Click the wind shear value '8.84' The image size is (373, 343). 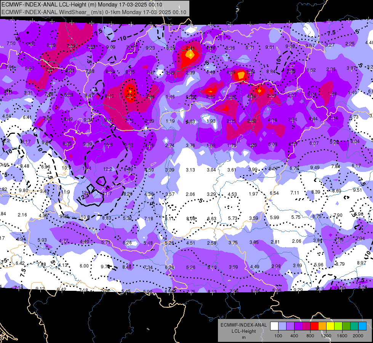(x=271, y=71)
